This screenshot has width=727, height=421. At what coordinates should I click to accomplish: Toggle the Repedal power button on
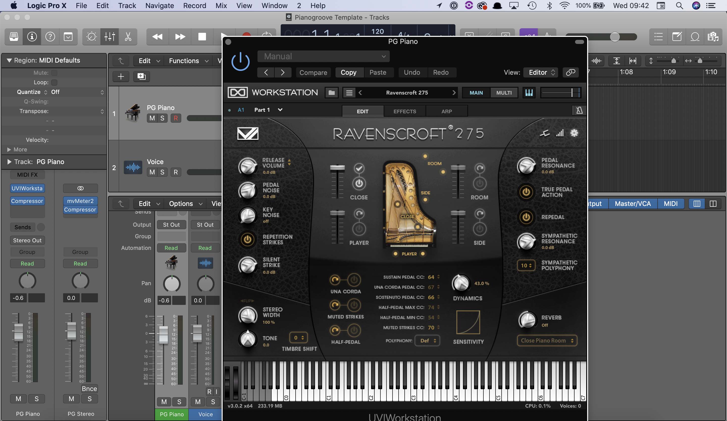[x=525, y=217]
